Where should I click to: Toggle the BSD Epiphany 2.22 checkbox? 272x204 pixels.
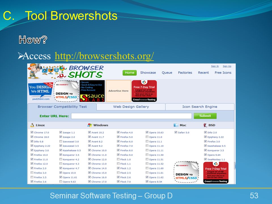pos(205,137)
